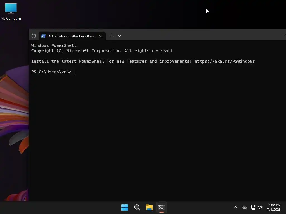
Task: Minimize the Terminal window
Action: (284, 35)
